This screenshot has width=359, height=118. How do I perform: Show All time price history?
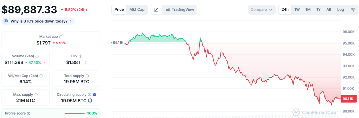coord(329,10)
